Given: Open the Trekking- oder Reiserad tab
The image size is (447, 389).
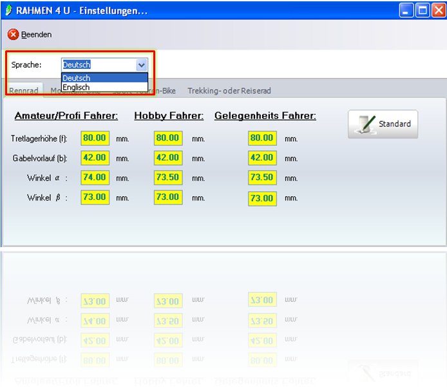Looking at the screenshot, I should click(229, 91).
